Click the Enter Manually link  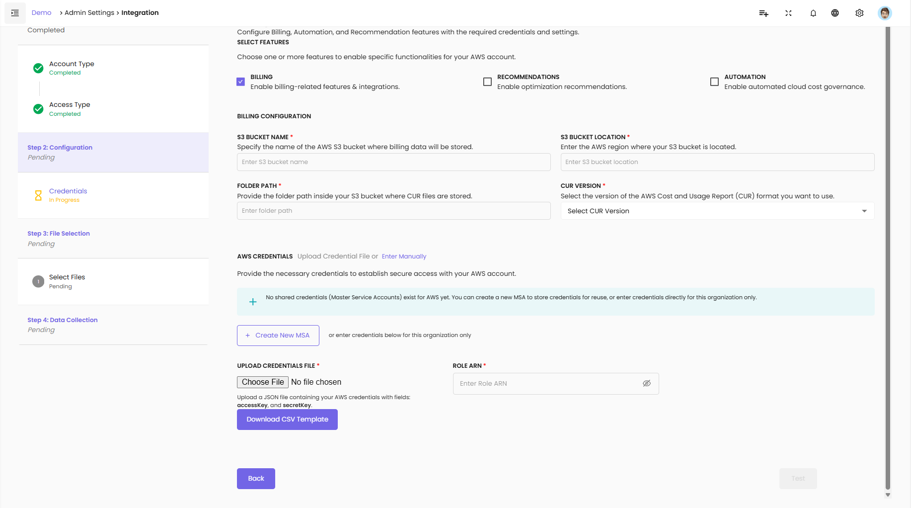click(404, 256)
